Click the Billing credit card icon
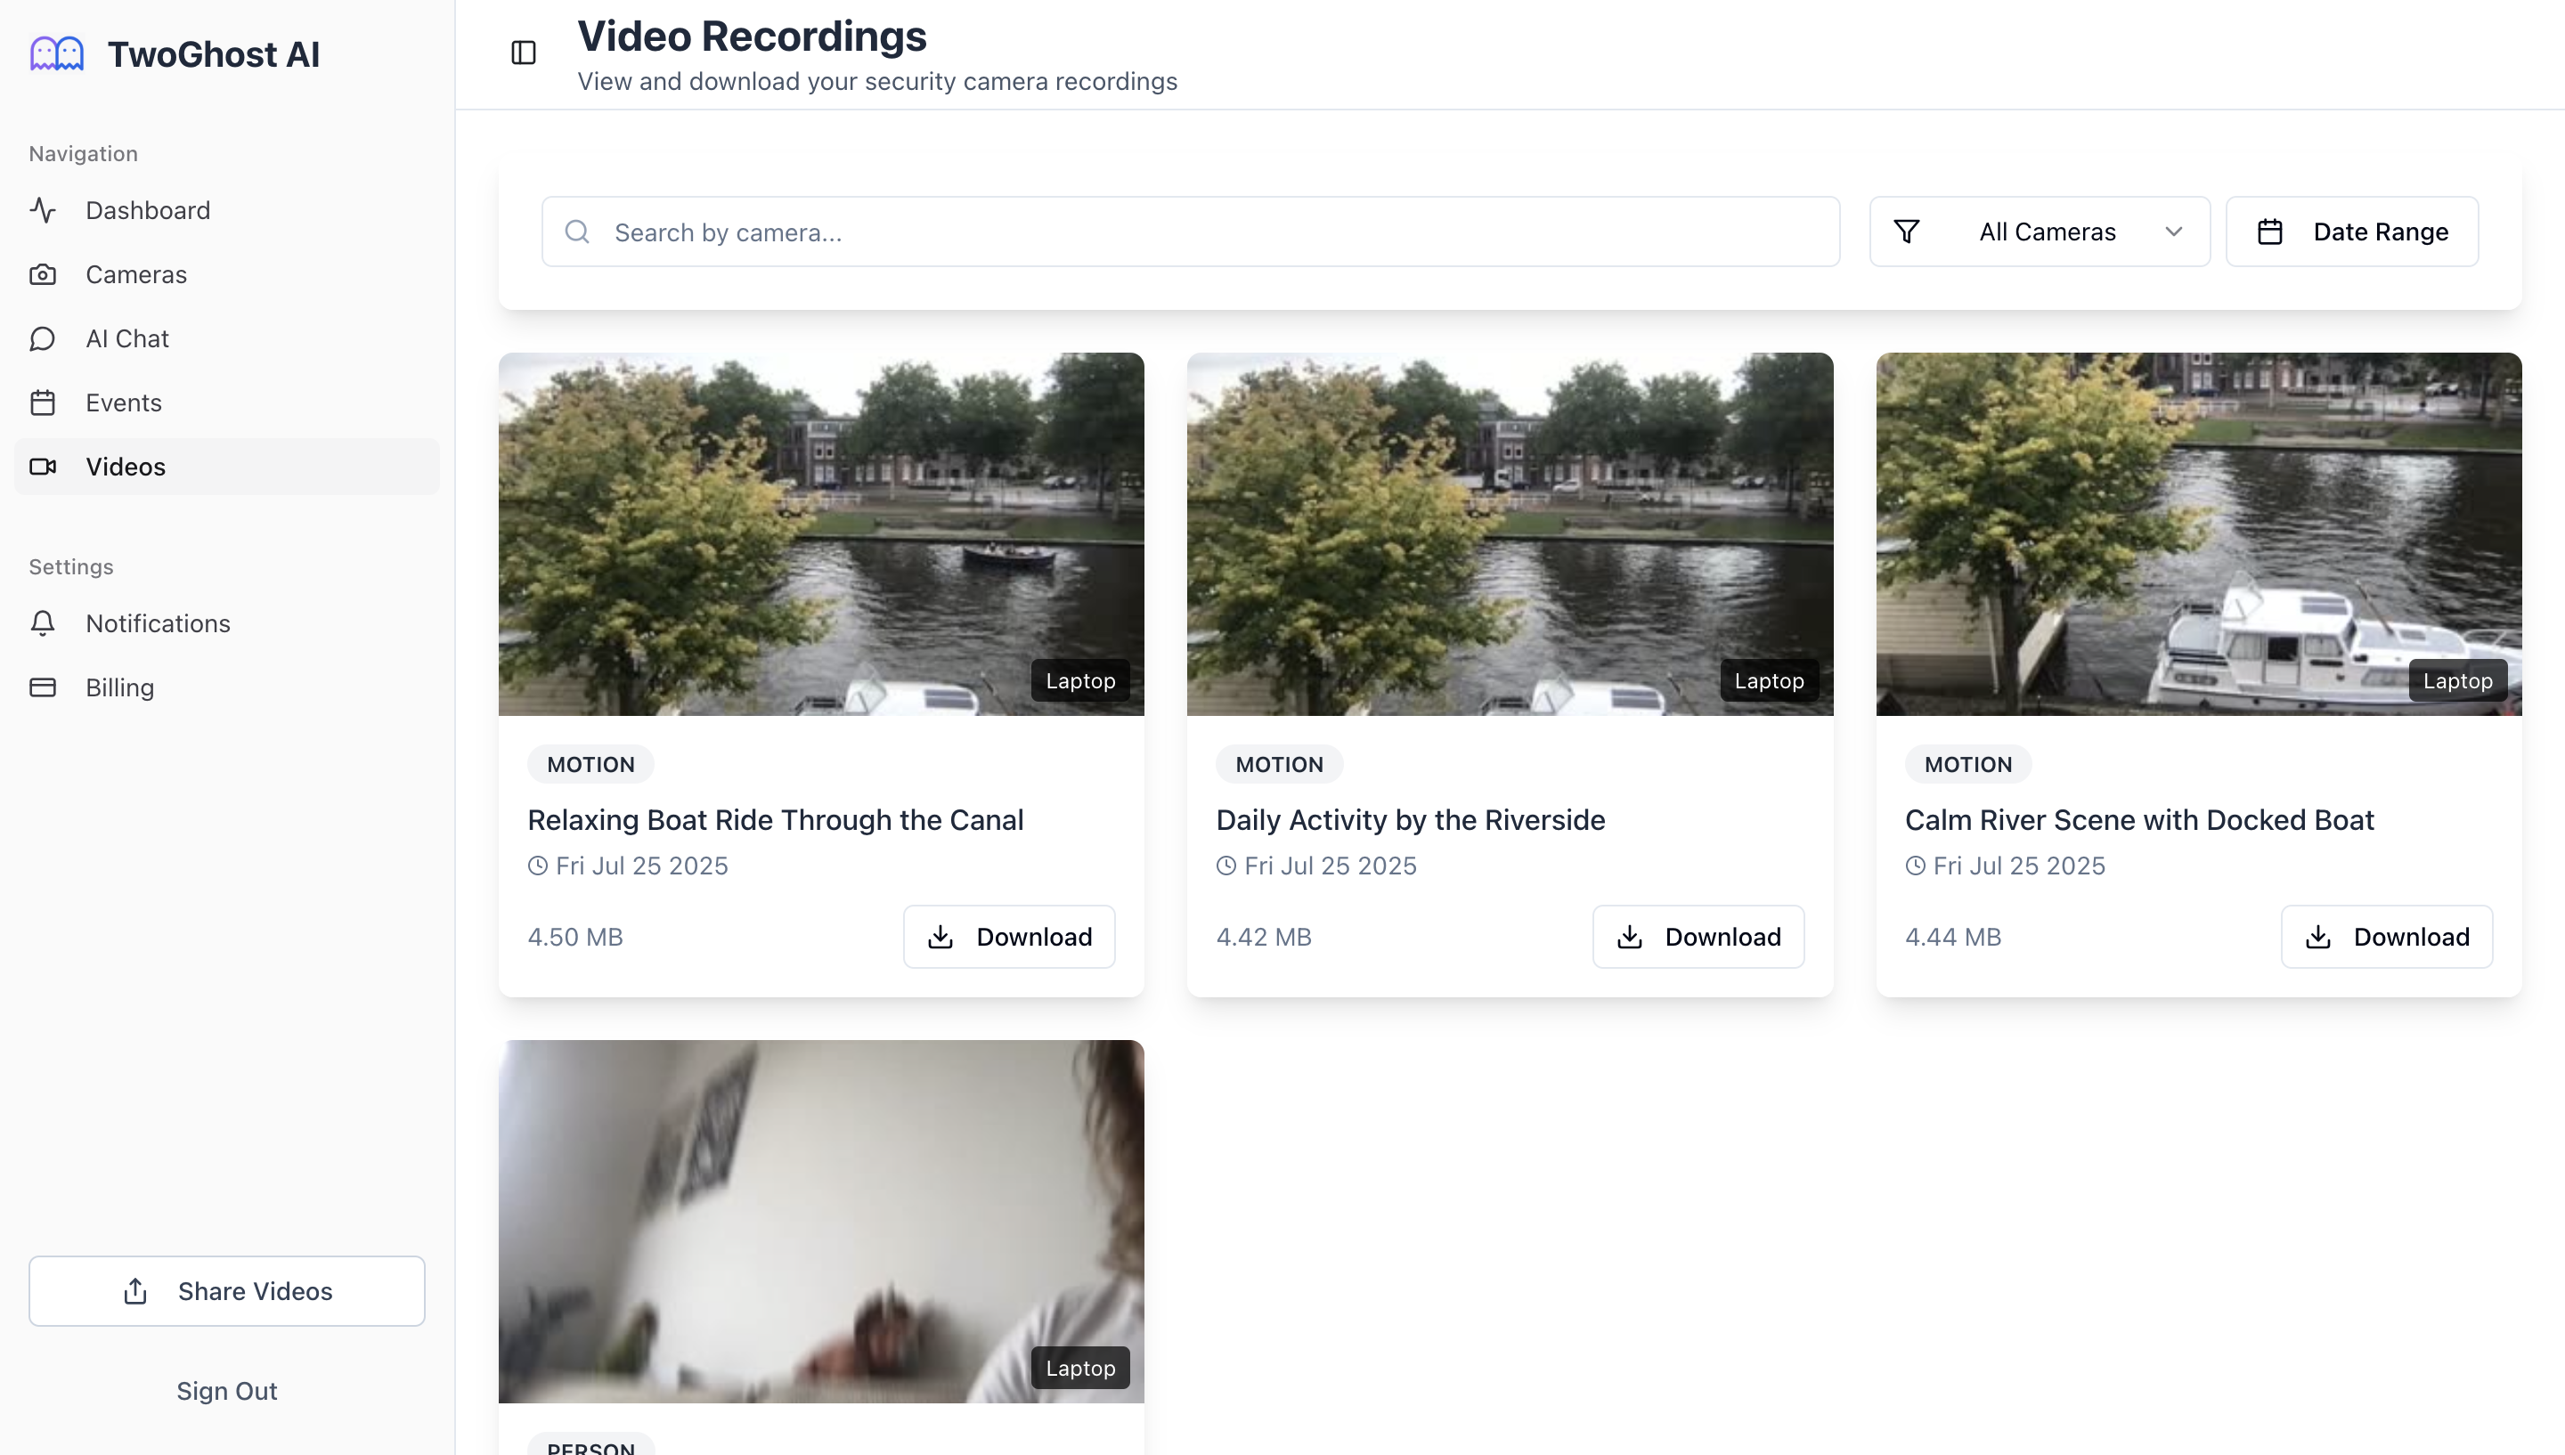This screenshot has height=1455, width=2565. tap(43, 687)
